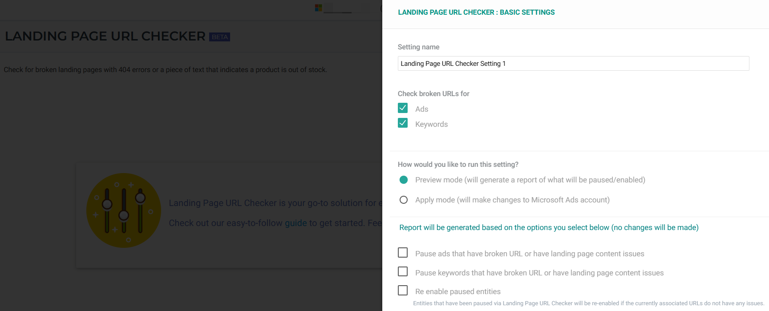Image resolution: width=769 pixels, height=311 pixels.
Task: Click Landing Page URL Checker Basic Settings header
Action: 476,12
